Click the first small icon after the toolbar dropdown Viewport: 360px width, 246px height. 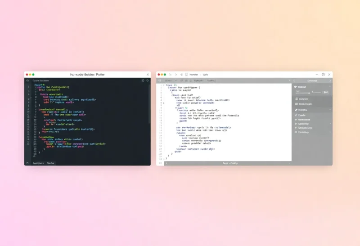tap(182, 81)
